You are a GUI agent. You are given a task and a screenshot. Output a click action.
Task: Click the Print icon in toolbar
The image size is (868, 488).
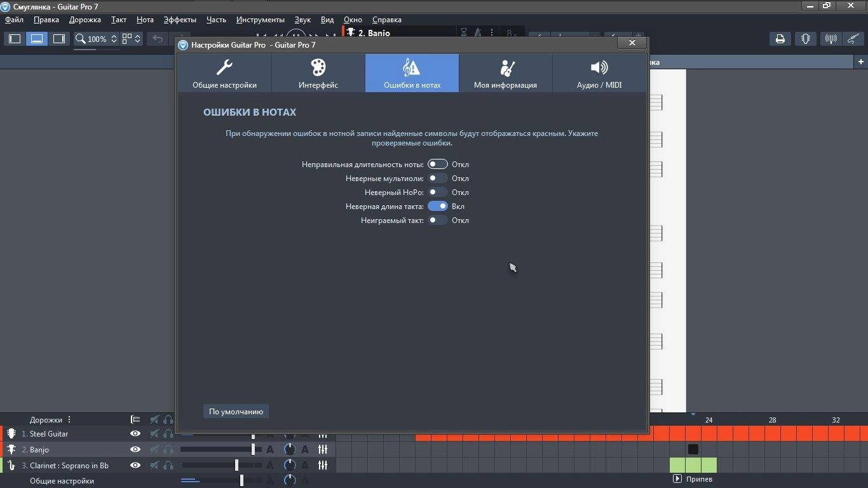coord(780,39)
